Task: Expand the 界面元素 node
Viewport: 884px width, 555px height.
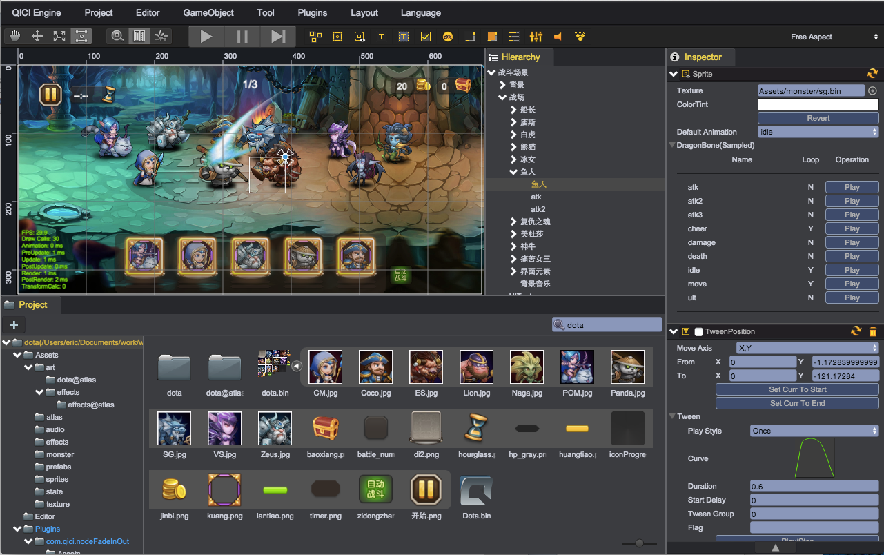Action: (x=513, y=271)
